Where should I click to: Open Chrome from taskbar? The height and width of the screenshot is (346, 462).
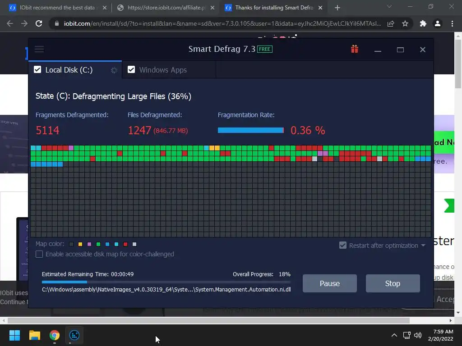[x=55, y=335]
